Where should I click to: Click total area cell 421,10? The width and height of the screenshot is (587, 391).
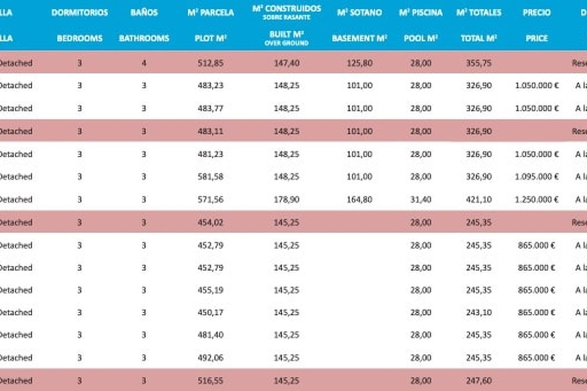click(x=478, y=199)
